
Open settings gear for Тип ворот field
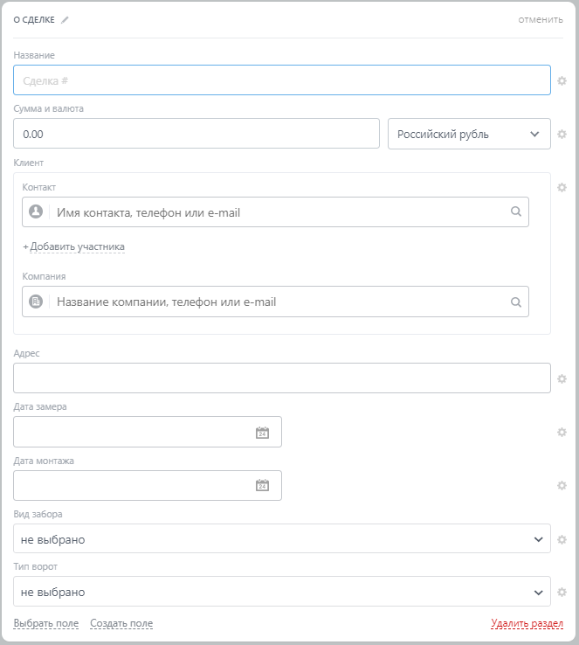click(562, 592)
